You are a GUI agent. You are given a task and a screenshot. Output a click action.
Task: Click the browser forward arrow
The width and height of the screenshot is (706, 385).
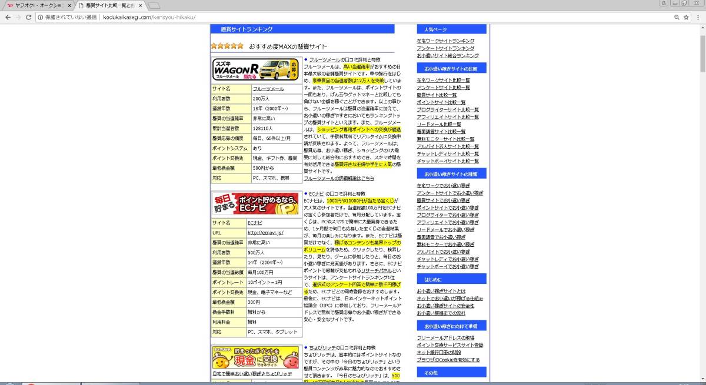click(18, 18)
